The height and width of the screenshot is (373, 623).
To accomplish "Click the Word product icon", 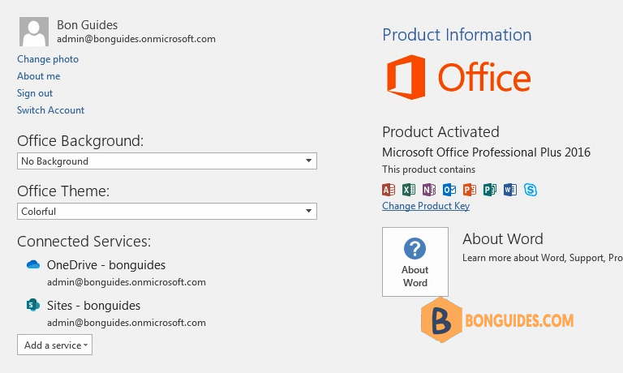I will [x=510, y=190].
